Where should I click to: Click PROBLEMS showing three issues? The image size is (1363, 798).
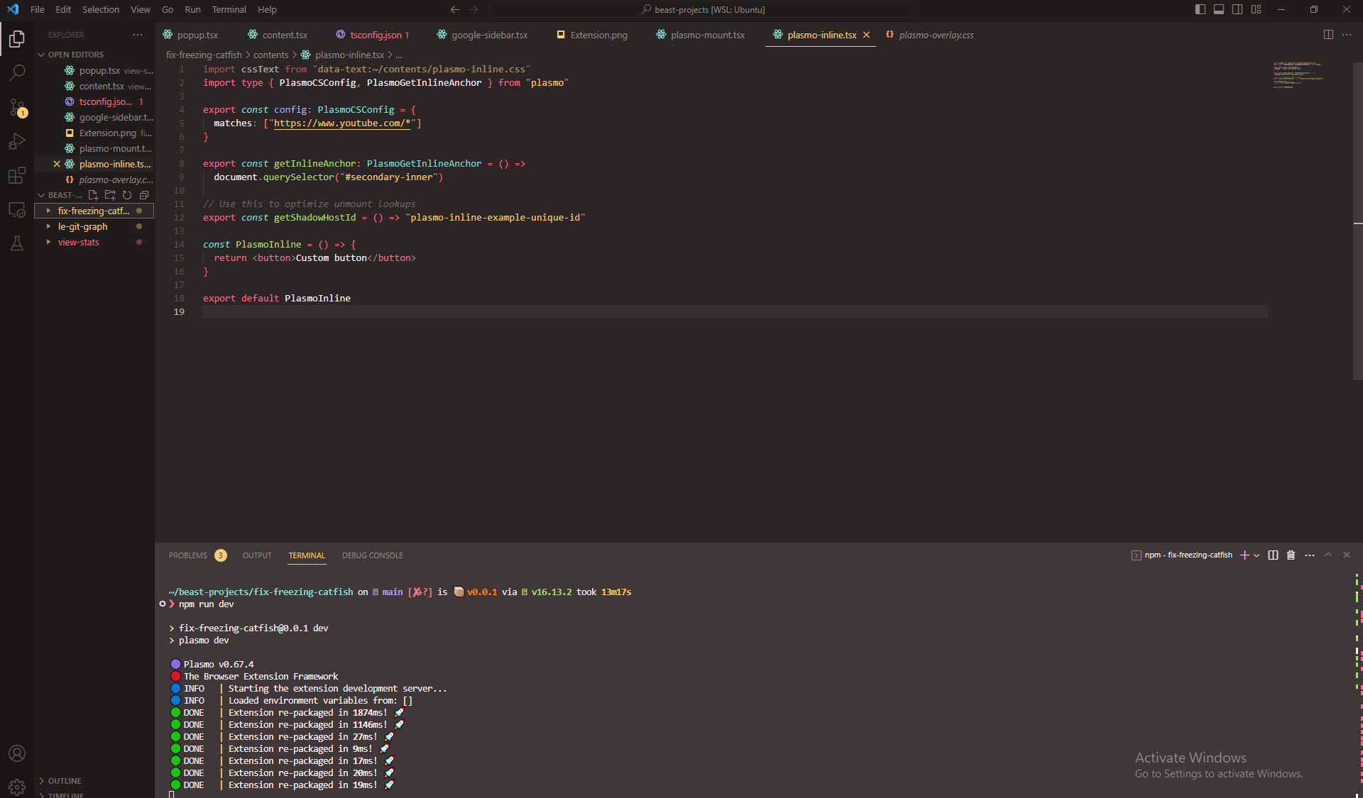point(187,555)
